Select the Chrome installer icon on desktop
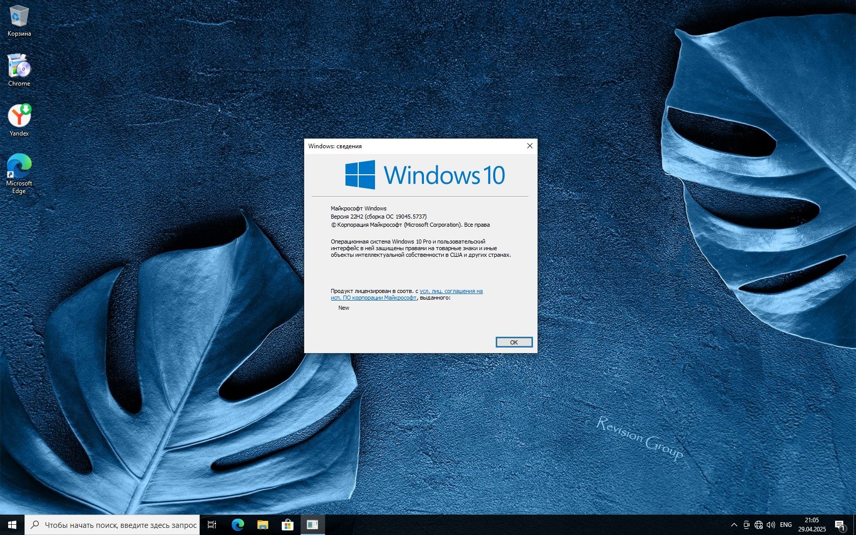 19,70
